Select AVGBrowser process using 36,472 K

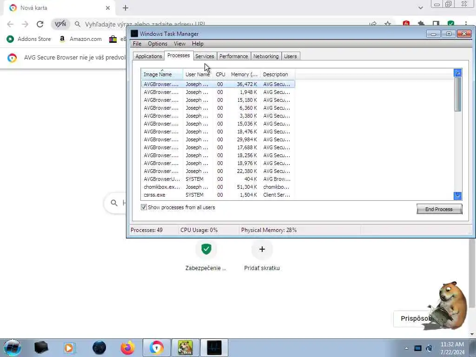[x=218, y=84]
